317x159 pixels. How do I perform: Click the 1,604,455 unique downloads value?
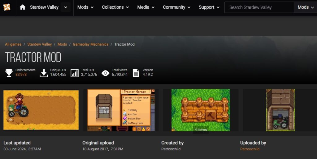[x=58, y=75]
